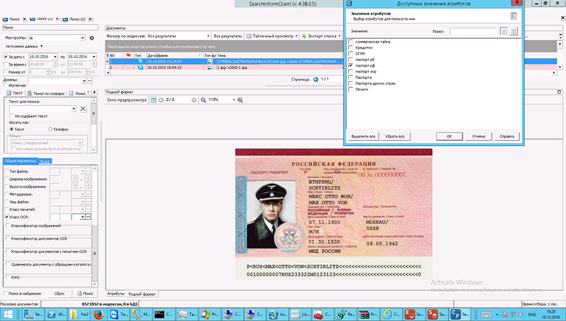Expand Источники данных dropdown arrow
The image size is (566, 321).
(42, 46)
